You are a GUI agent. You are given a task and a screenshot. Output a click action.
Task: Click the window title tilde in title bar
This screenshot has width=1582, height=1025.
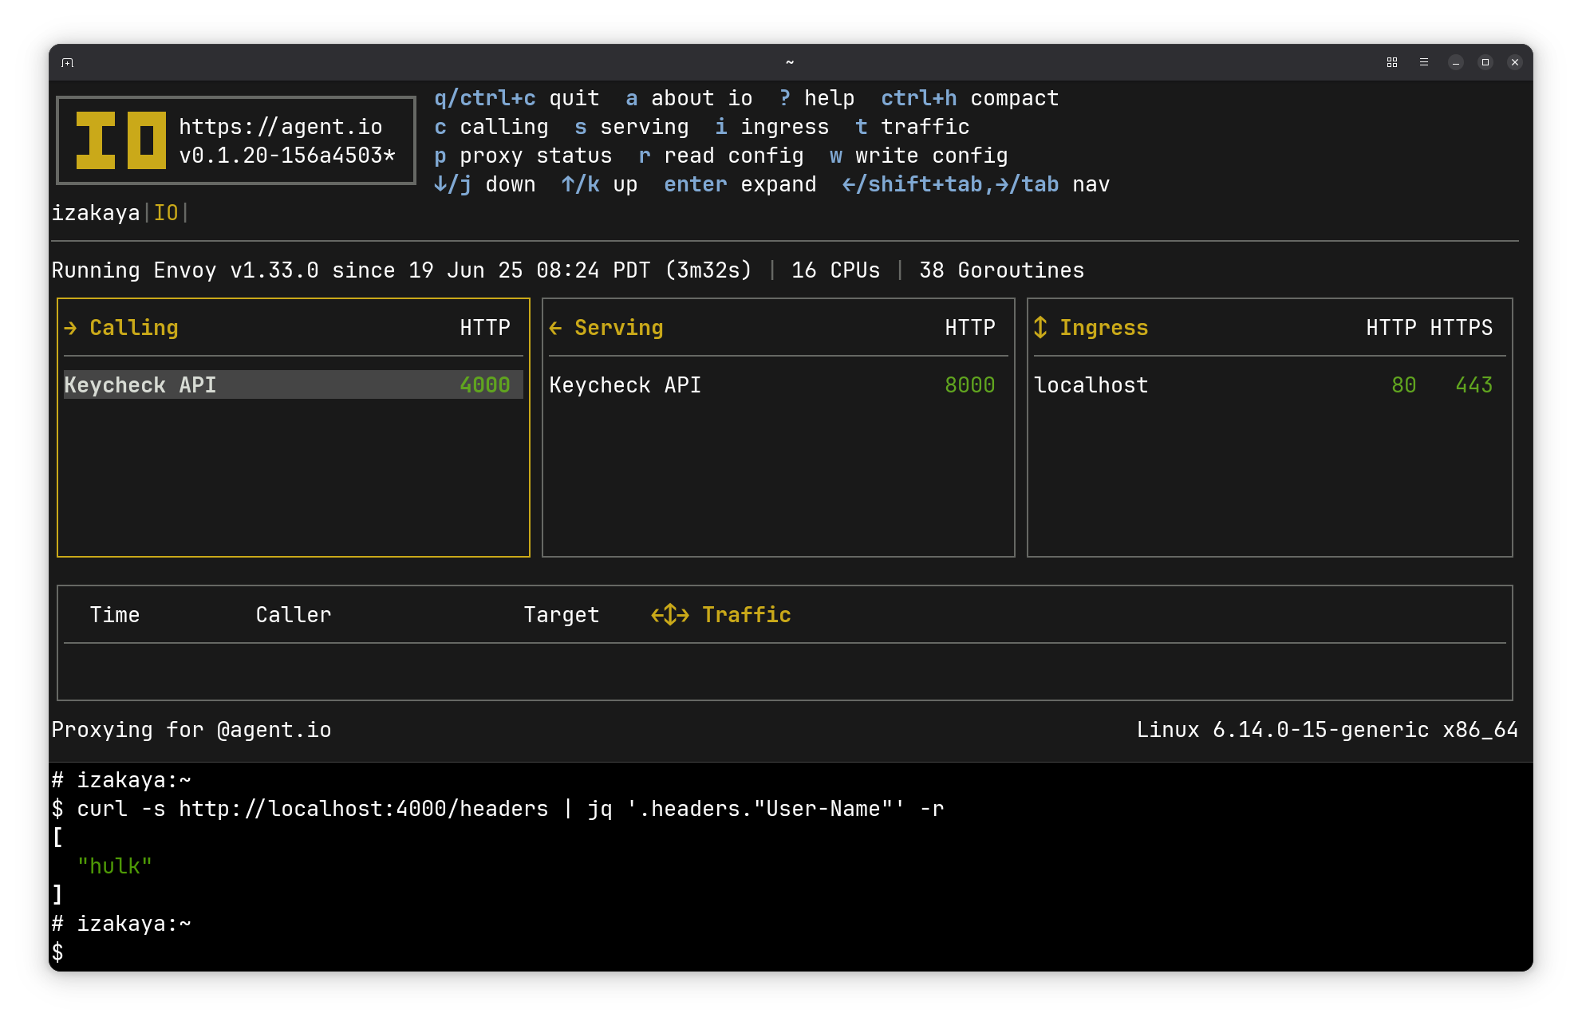pyautogui.click(x=790, y=62)
